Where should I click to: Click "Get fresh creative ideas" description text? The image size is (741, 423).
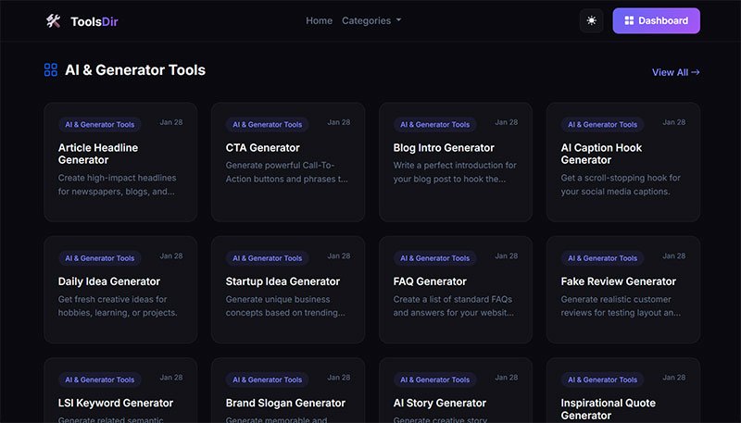(x=118, y=306)
